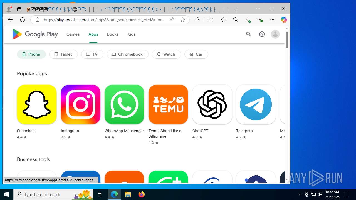Click the browser address bar URL

tap(104, 20)
